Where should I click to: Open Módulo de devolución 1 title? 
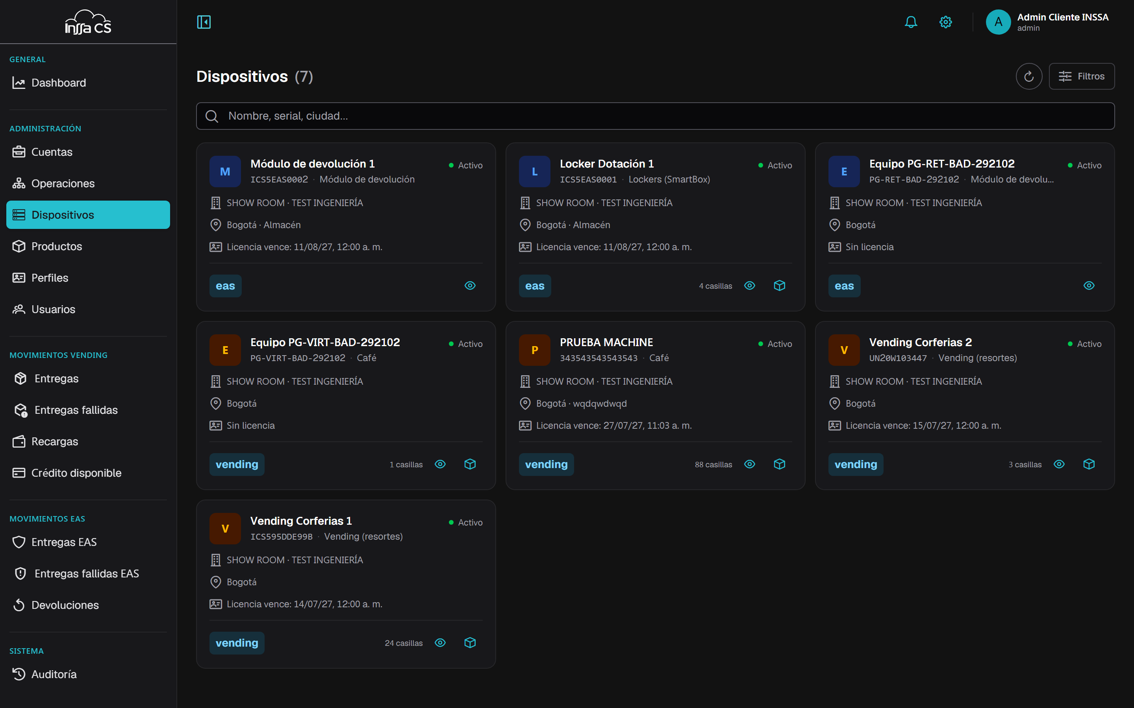[313, 164]
